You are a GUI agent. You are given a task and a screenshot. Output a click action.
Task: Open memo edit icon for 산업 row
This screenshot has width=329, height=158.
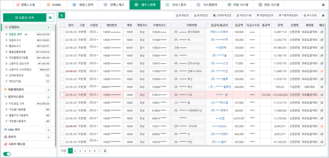click(x=322, y=118)
